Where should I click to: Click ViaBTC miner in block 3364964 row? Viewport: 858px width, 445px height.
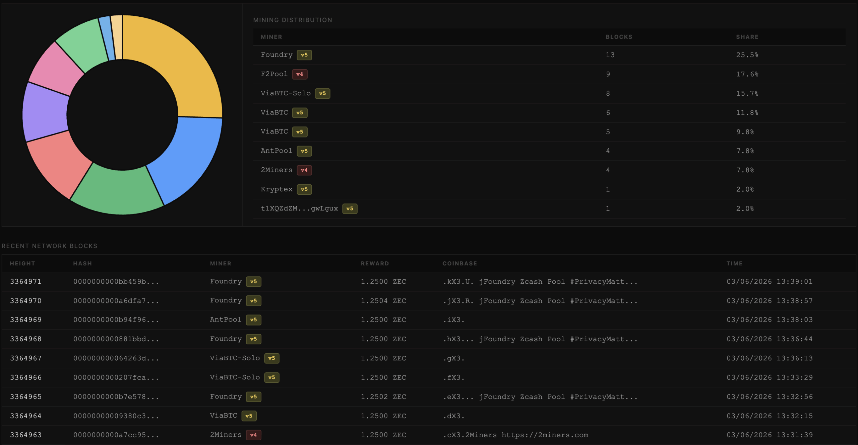(223, 416)
